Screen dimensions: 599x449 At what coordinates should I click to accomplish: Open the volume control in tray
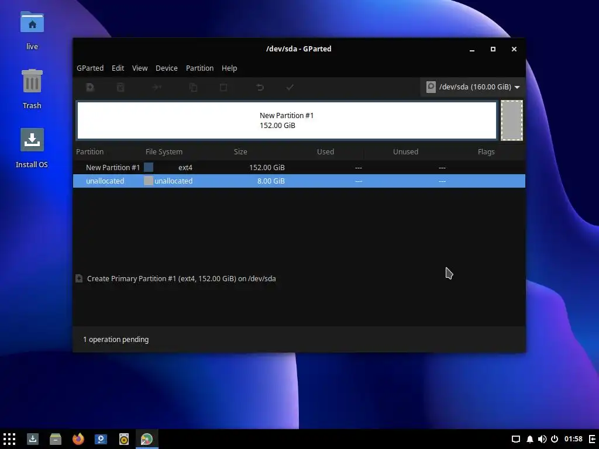pyautogui.click(x=542, y=439)
